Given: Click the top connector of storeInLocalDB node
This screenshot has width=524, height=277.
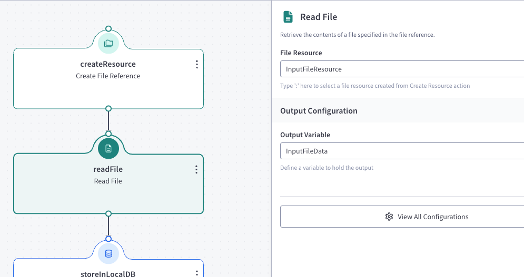Looking at the screenshot, I should click(x=108, y=239).
